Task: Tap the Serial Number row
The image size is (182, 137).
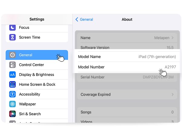Action: coord(127,77)
